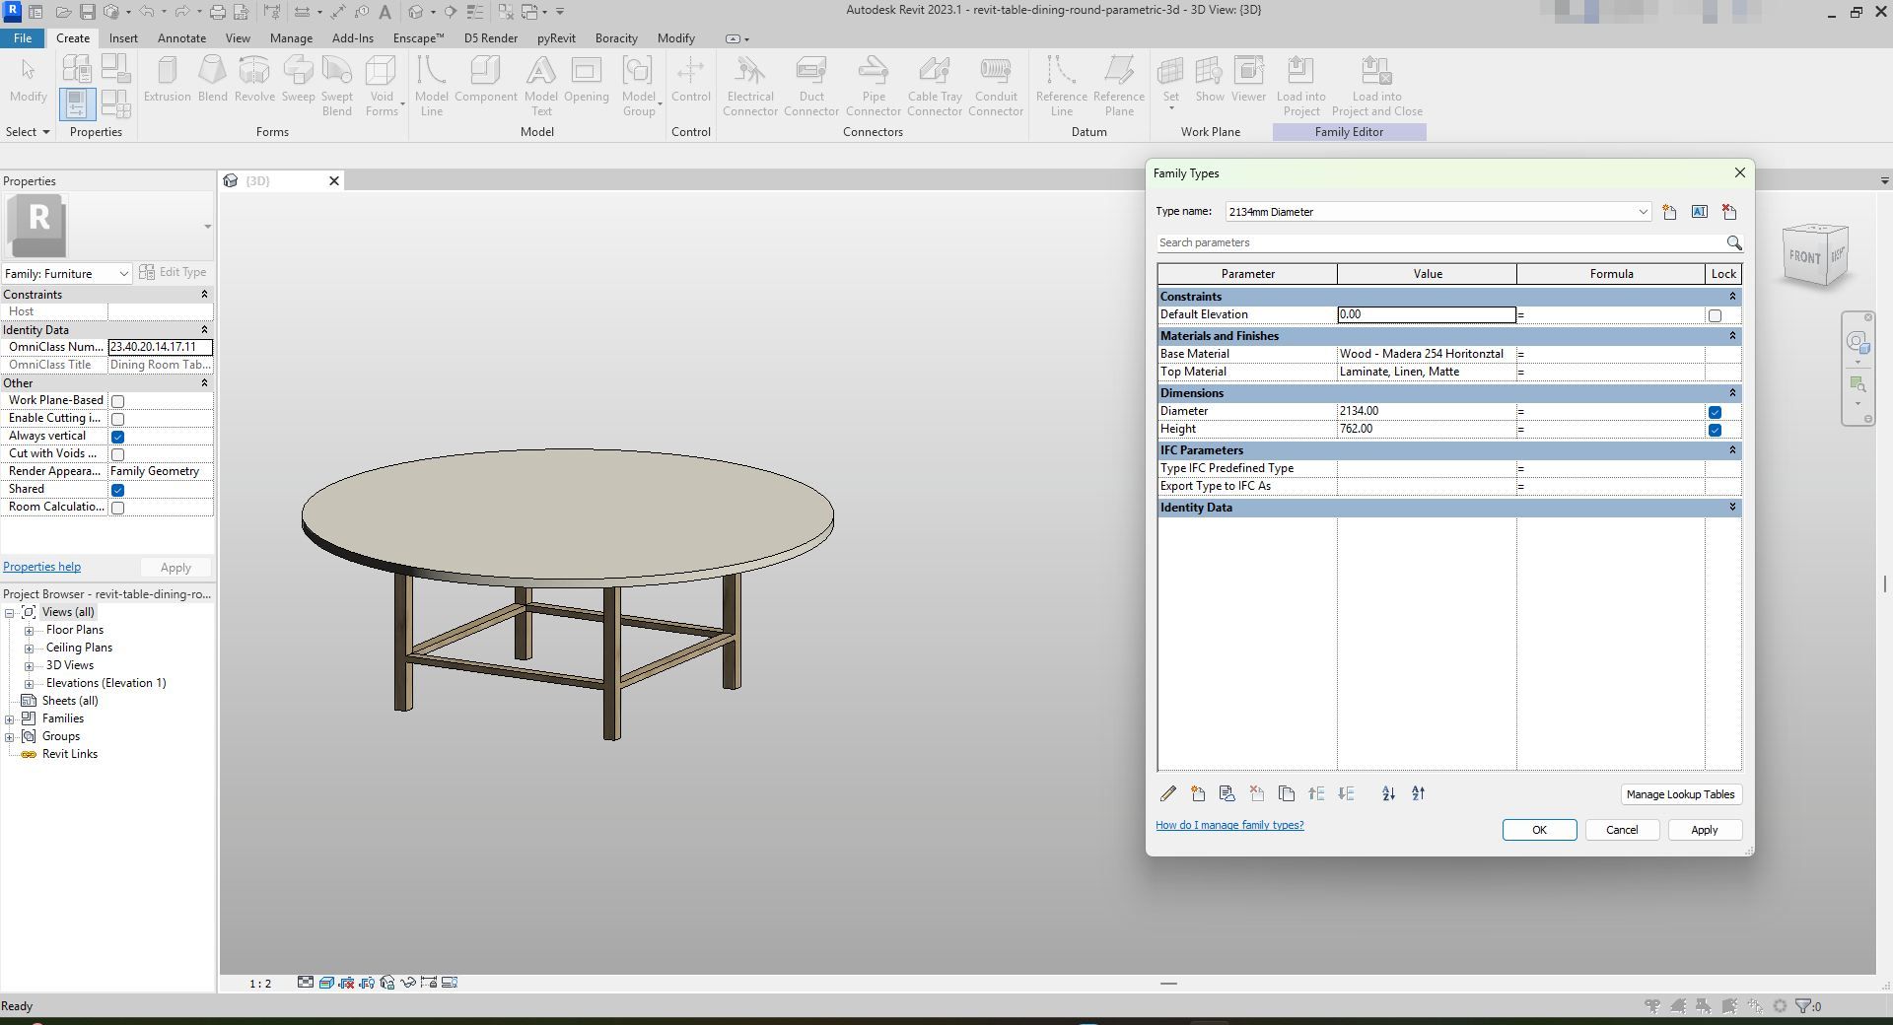Open 'How do I manage family types?' link

pos(1229,825)
